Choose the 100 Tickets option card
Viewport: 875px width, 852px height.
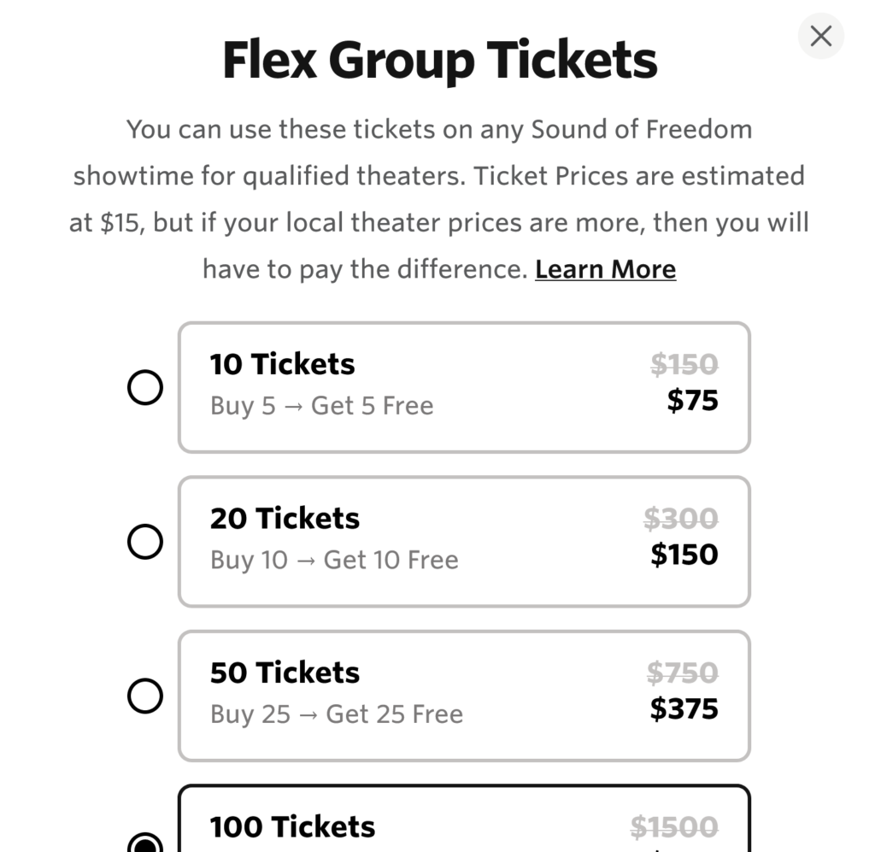(x=463, y=822)
